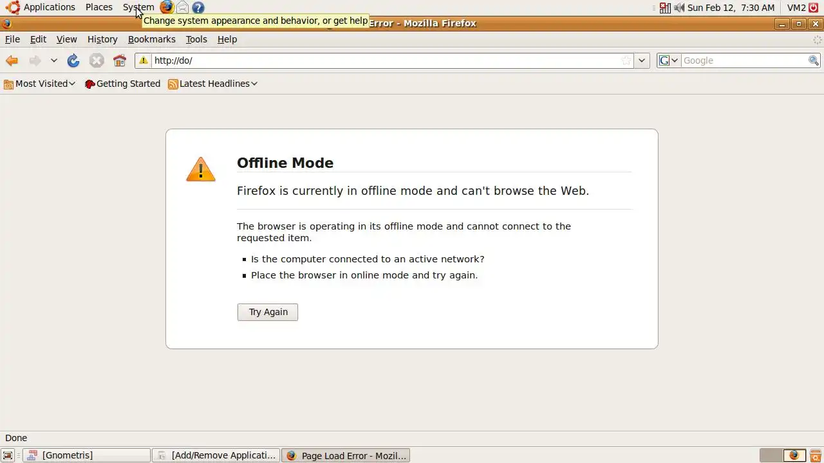824x463 pixels.
Task: Open the recent pages history dropdown arrow
Action: pos(54,60)
